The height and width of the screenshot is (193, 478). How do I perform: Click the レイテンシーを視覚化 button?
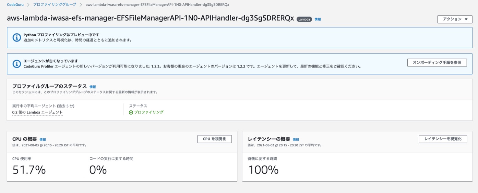[x=443, y=139]
